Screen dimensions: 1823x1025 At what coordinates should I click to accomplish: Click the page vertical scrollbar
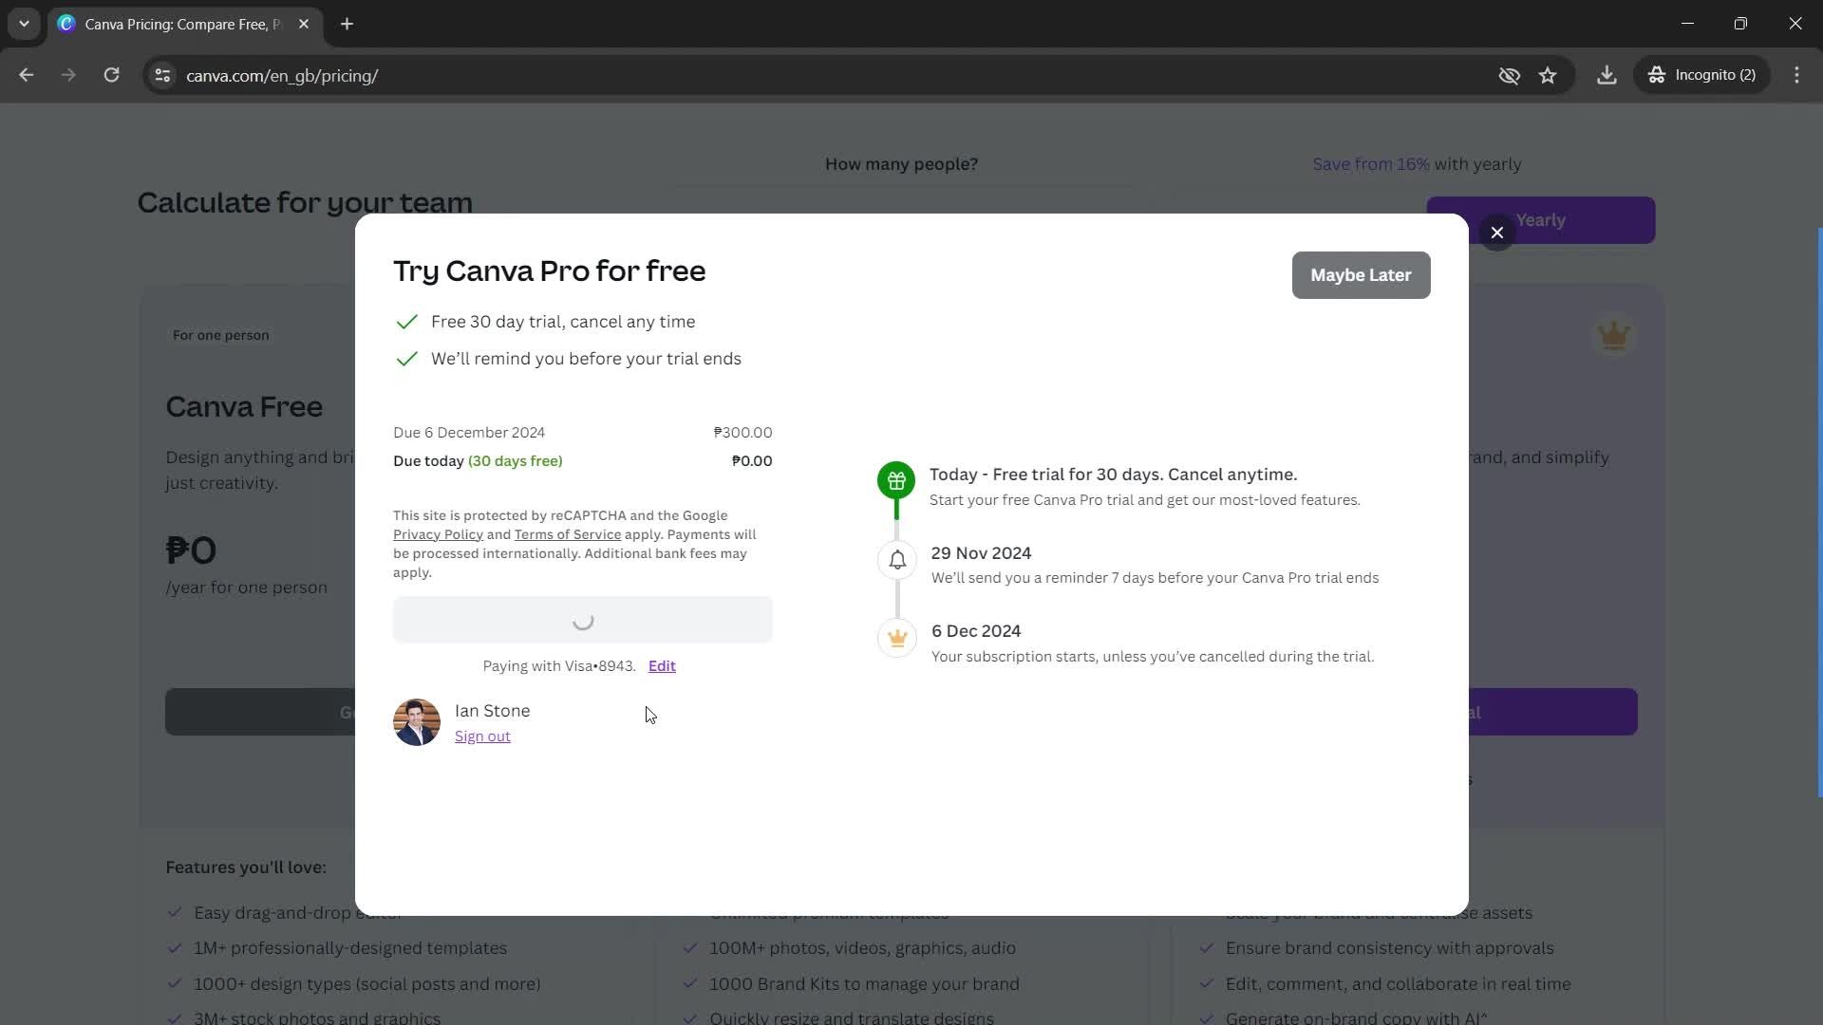click(x=1818, y=512)
